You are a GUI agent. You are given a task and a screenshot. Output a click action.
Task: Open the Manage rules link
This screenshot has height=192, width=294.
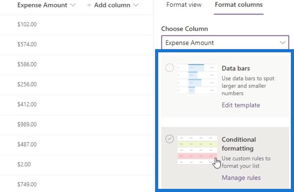tap(241, 177)
